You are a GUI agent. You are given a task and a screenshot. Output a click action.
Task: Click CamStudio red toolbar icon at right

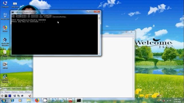(x=30, y=96)
